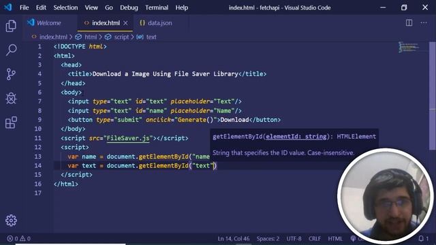
Task: Open the Selection menu
Action: click(65, 7)
